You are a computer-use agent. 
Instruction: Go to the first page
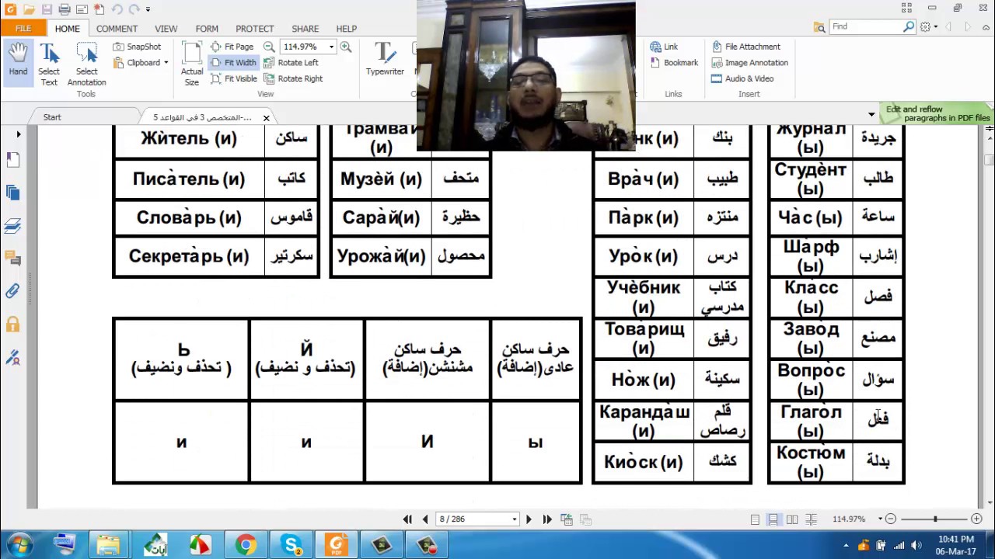point(407,519)
